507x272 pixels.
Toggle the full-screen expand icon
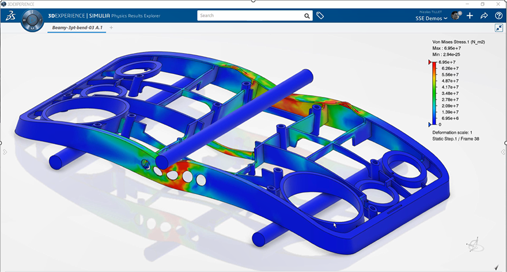pyautogui.click(x=498, y=28)
